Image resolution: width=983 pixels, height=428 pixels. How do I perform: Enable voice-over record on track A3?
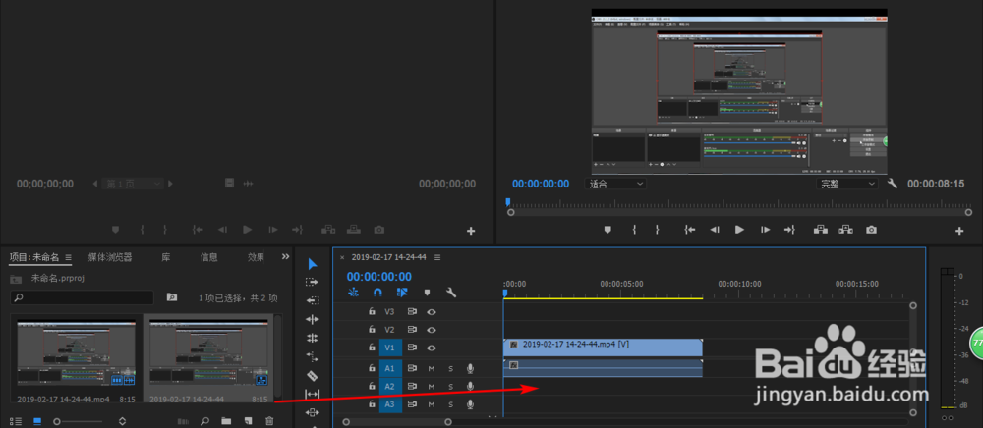pos(470,404)
